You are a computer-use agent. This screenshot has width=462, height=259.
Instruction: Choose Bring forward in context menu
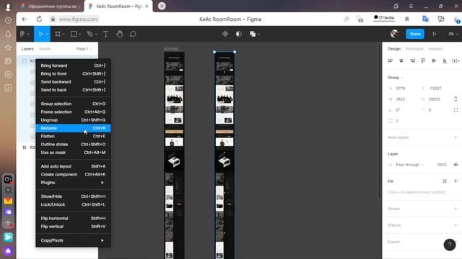click(73, 65)
